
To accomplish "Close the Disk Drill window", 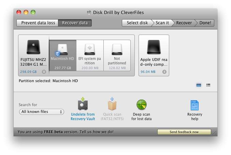I will pos(19,12).
